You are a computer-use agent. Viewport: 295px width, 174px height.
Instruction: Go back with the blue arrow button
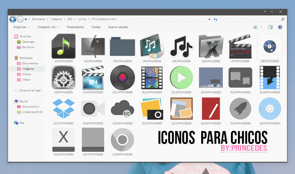click(13, 19)
